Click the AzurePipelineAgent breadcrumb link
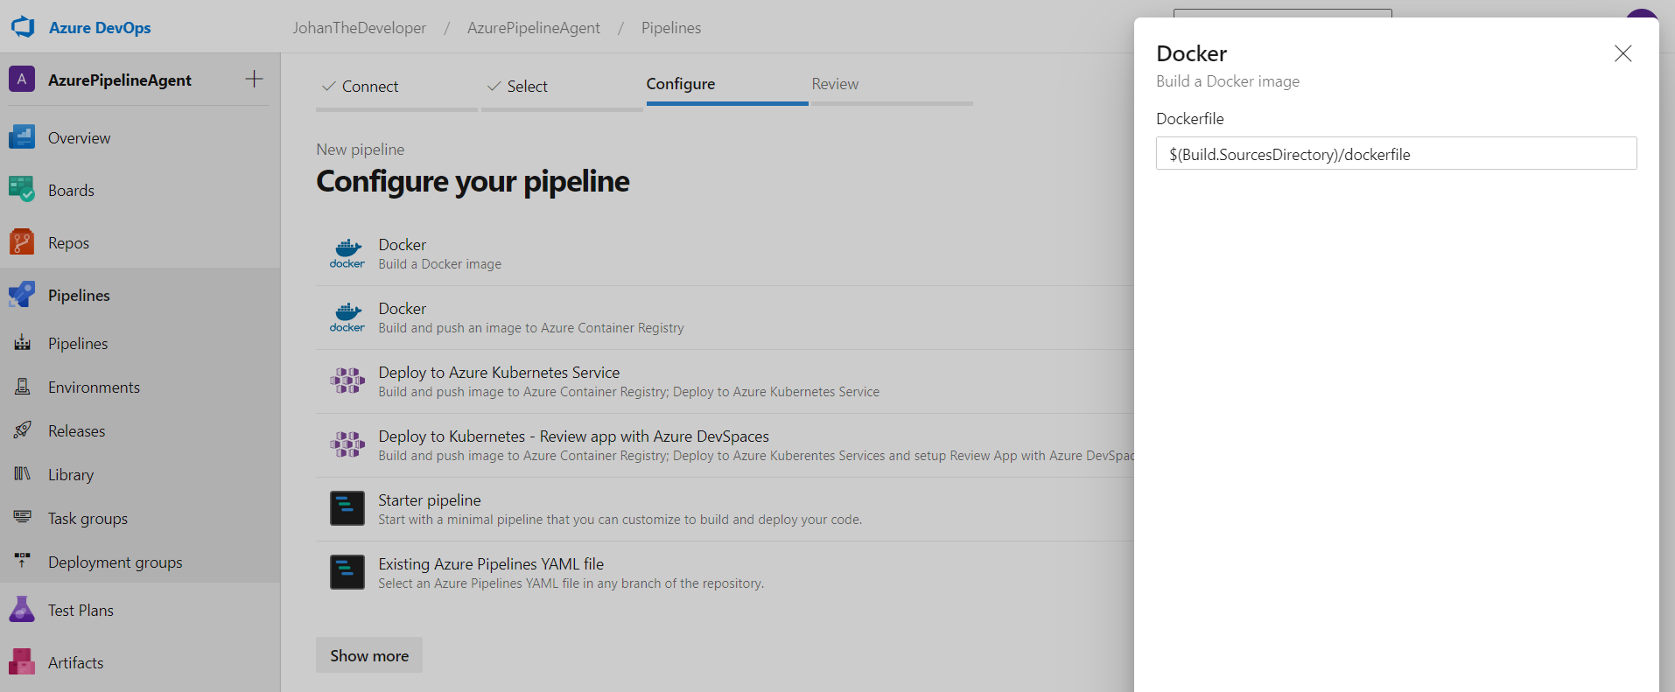Image resolution: width=1675 pixels, height=692 pixels. coord(534,28)
